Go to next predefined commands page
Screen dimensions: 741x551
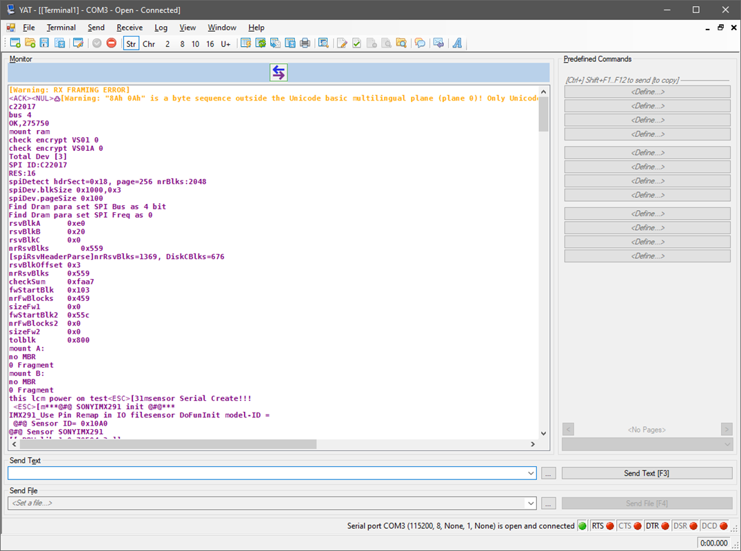727,430
